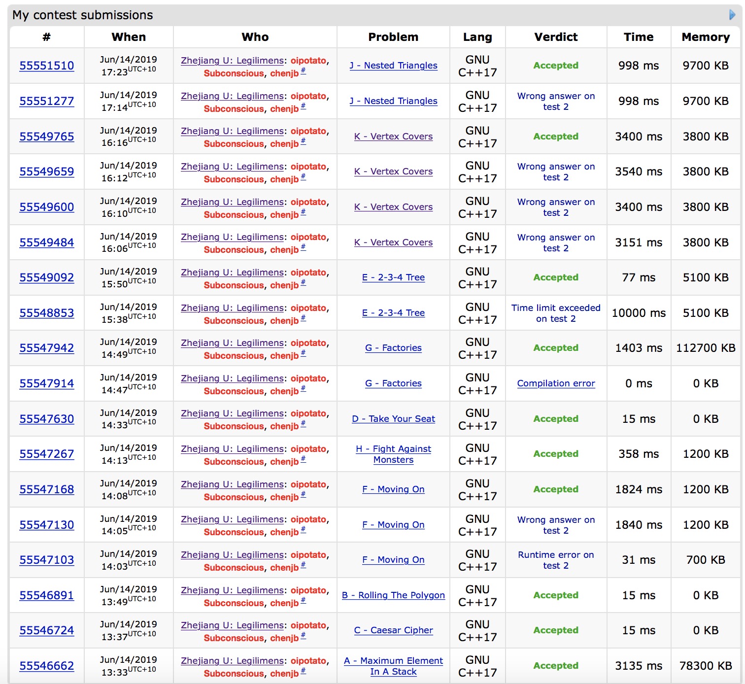
Task: Click the blue arrow in the submissions header
Action: click(x=732, y=15)
